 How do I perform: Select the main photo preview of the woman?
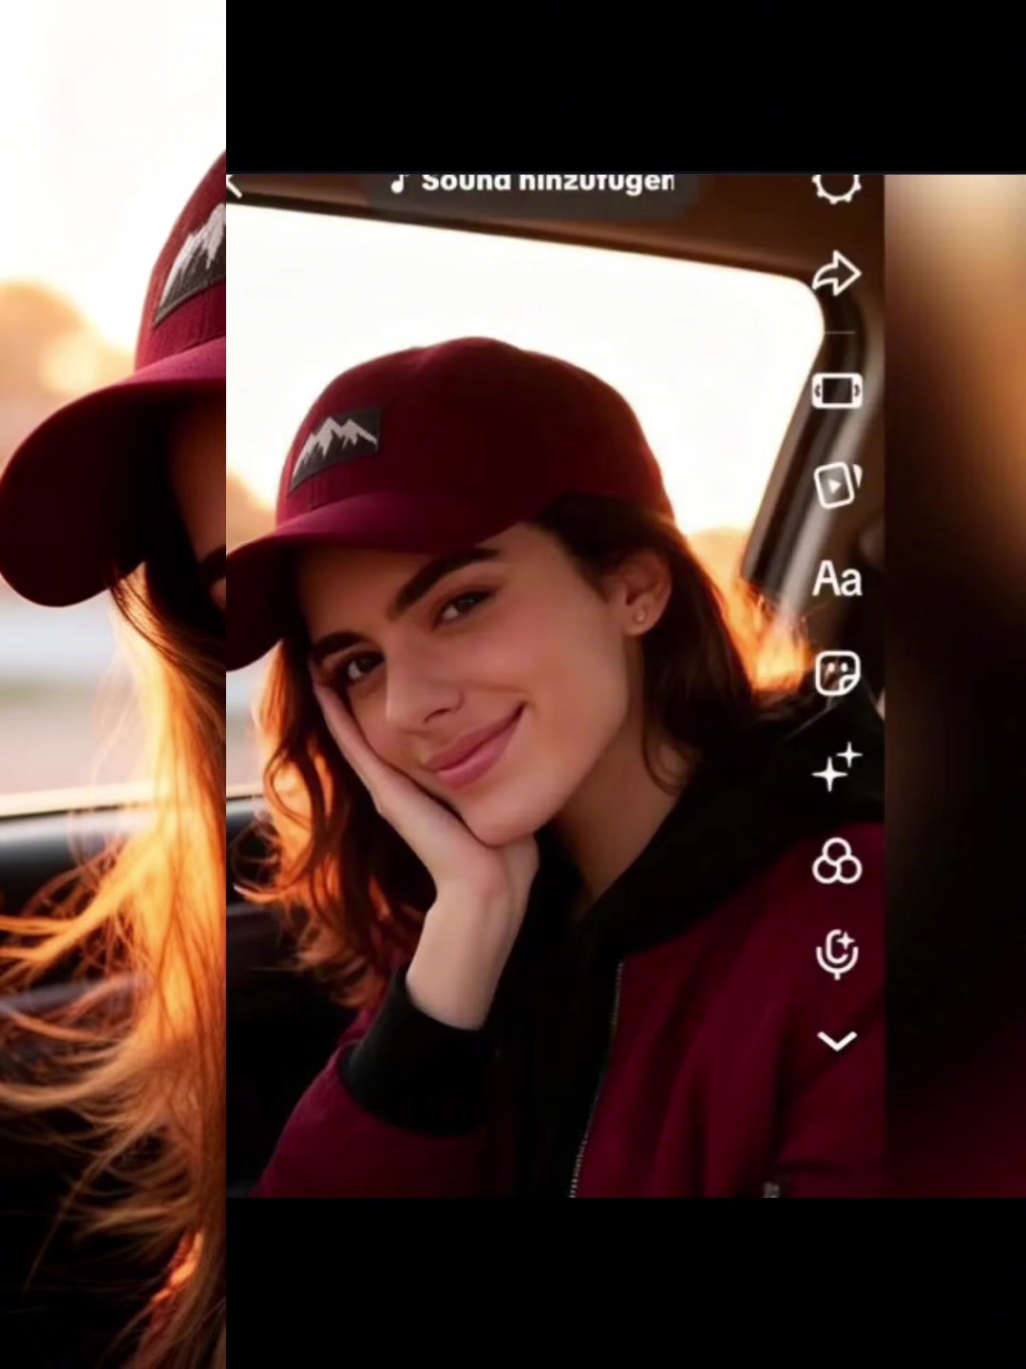pyautogui.click(x=555, y=684)
